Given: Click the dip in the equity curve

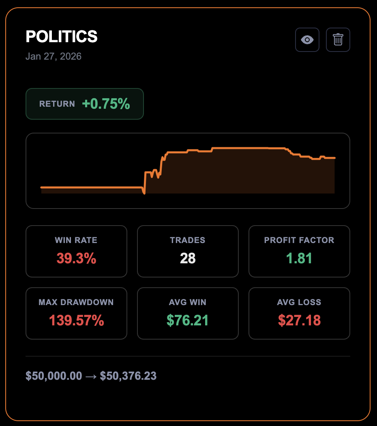Looking at the screenshot, I should 144,193.
